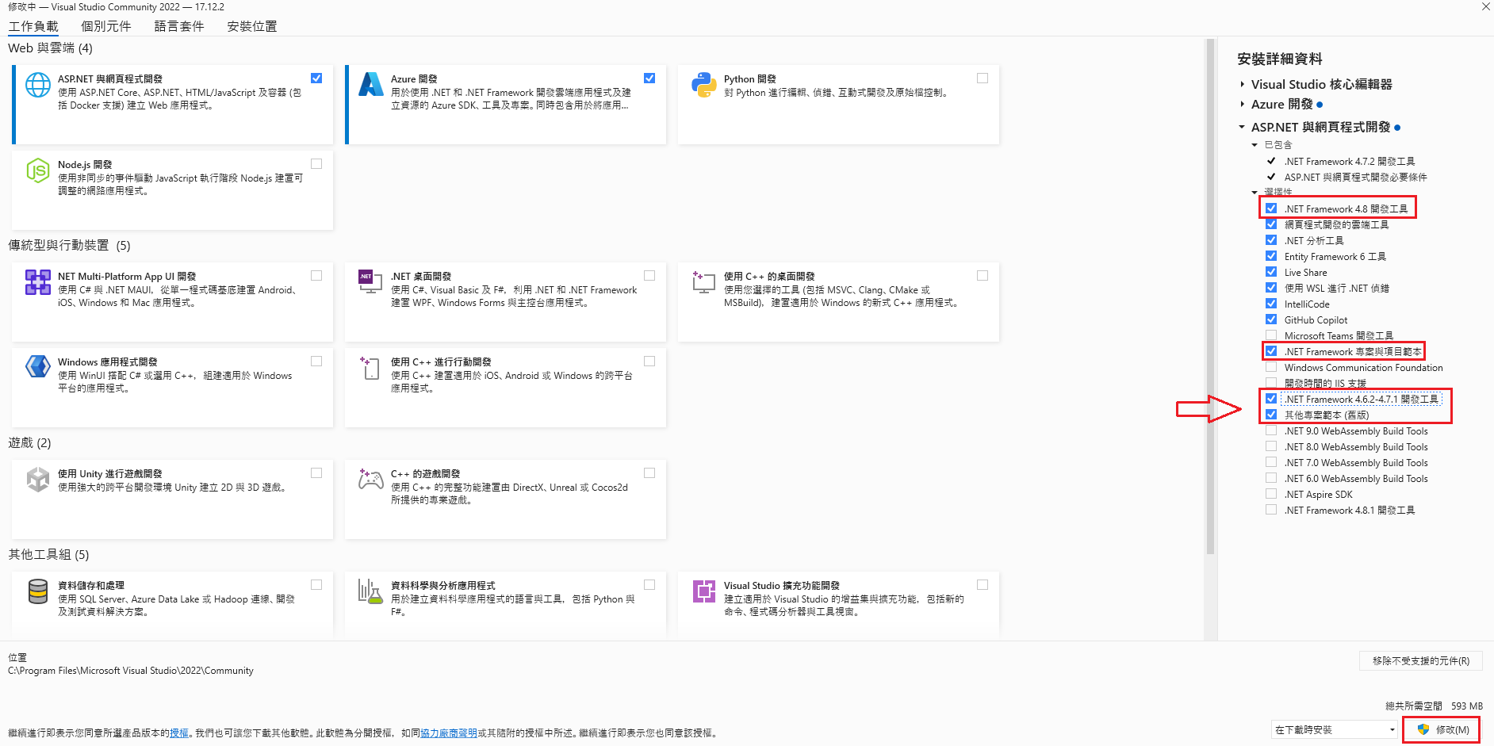Click the install location path text

(131, 671)
